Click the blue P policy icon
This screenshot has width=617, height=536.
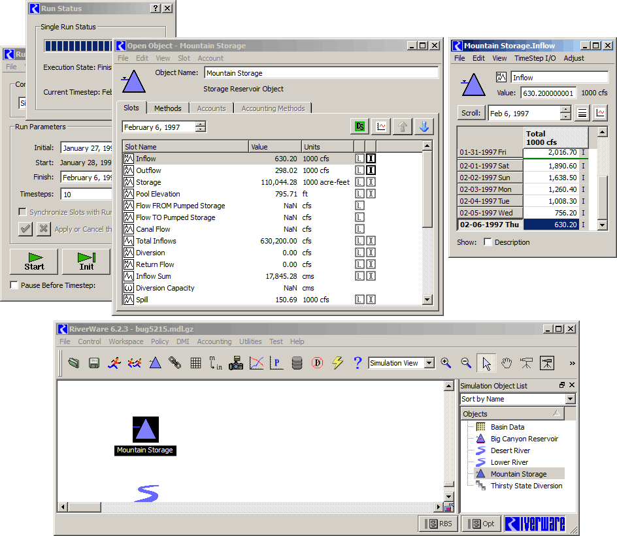(x=276, y=363)
